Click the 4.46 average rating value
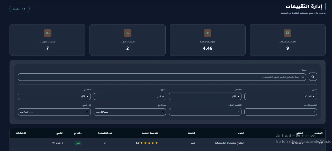This screenshot has height=151, width=332. tap(208, 48)
